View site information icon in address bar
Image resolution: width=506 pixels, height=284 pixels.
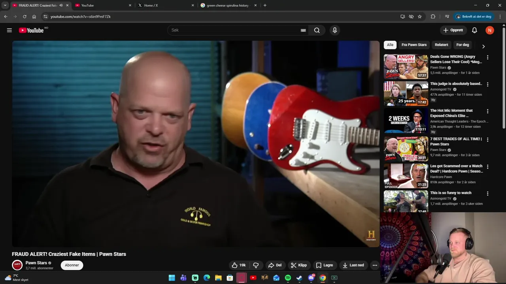pyautogui.click(x=45, y=17)
